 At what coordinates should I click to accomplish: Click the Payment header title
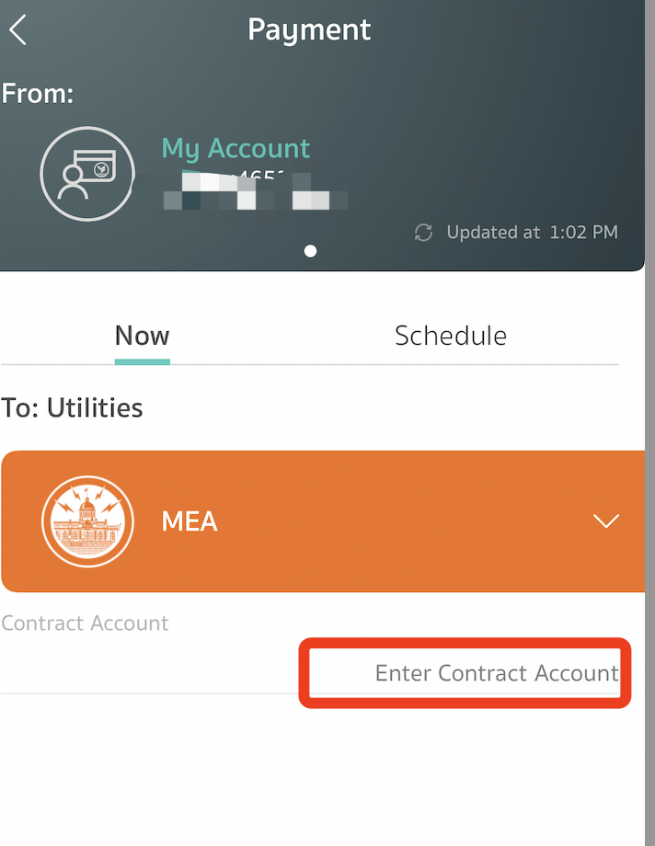point(309,29)
